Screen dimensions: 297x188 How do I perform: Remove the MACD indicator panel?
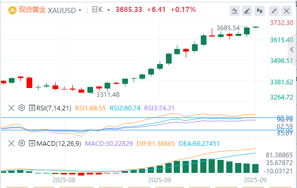click(11, 143)
